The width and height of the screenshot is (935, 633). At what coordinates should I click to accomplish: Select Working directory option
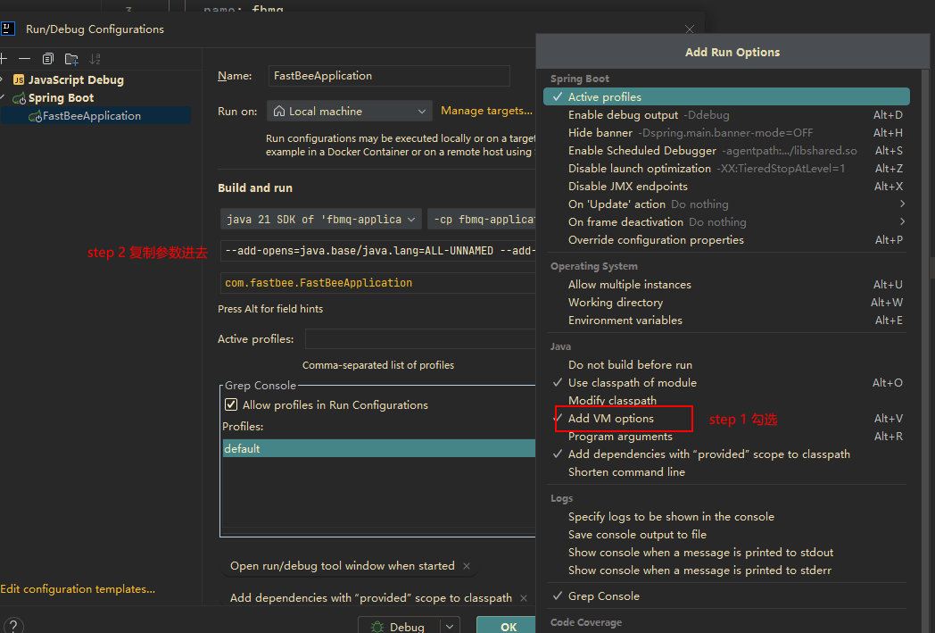(x=726, y=303)
